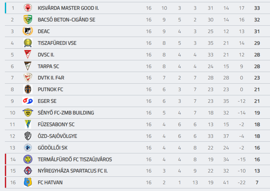Click Kisvárda Master Good II. points total 33
Image resolution: width=270 pixels, height=191 pixels.
(x=257, y=8)
